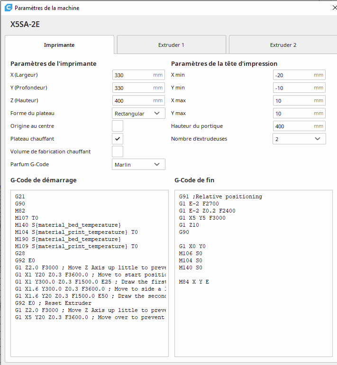337x365 pixels.
Task: Click 'M140 S{material_bed_temperature}' line
Action: click(x=68, y=225)
